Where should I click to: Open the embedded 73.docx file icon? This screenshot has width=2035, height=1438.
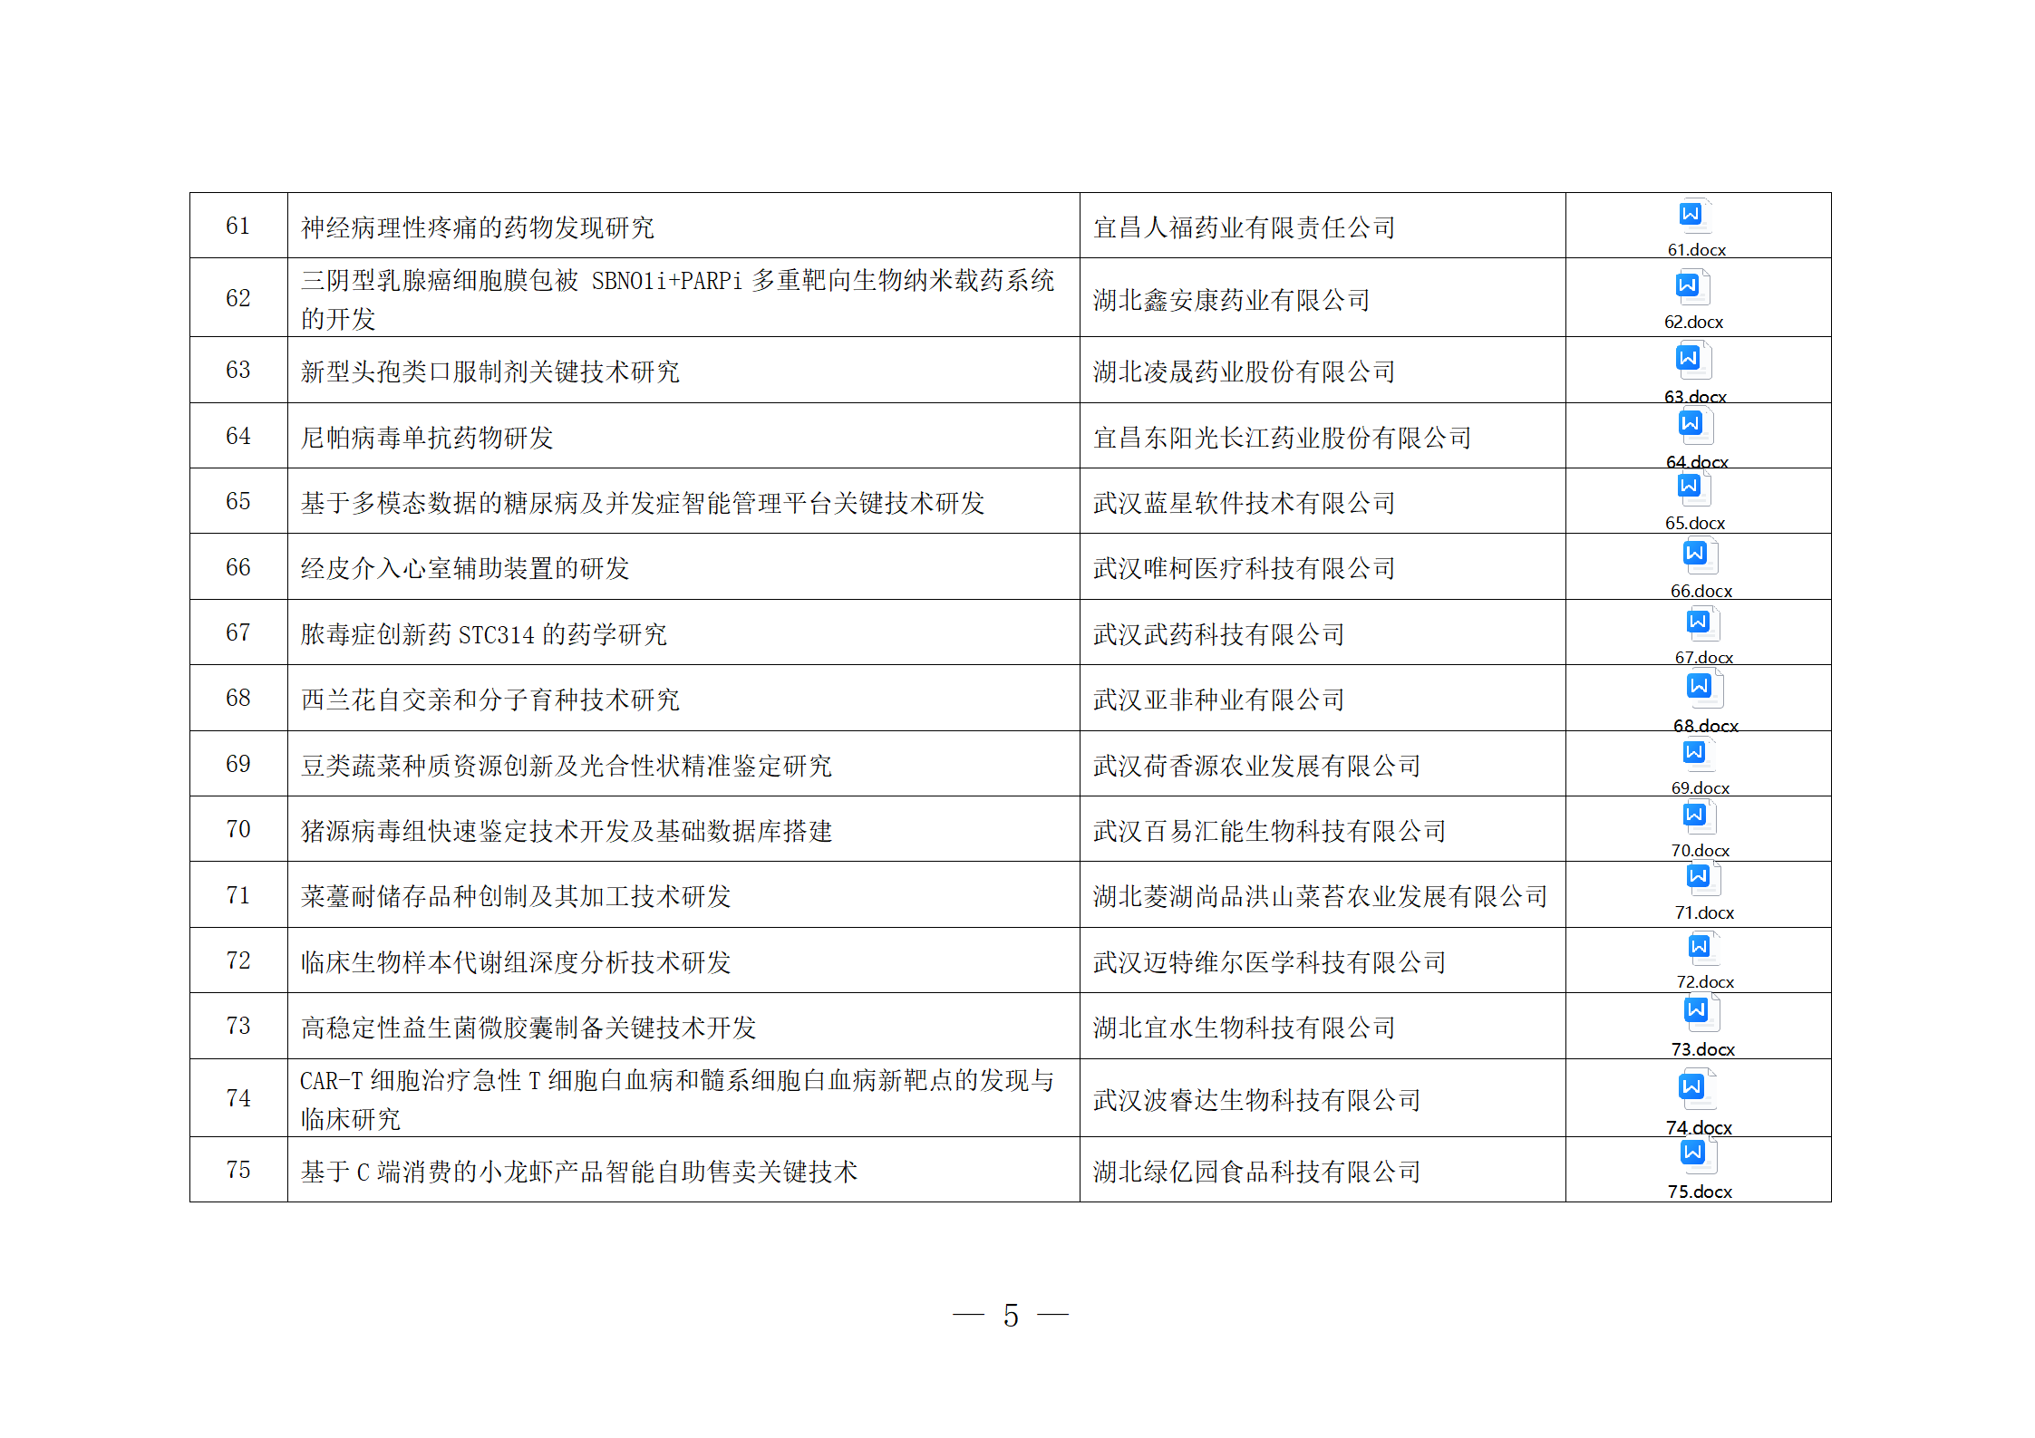coord(1701,1027)
